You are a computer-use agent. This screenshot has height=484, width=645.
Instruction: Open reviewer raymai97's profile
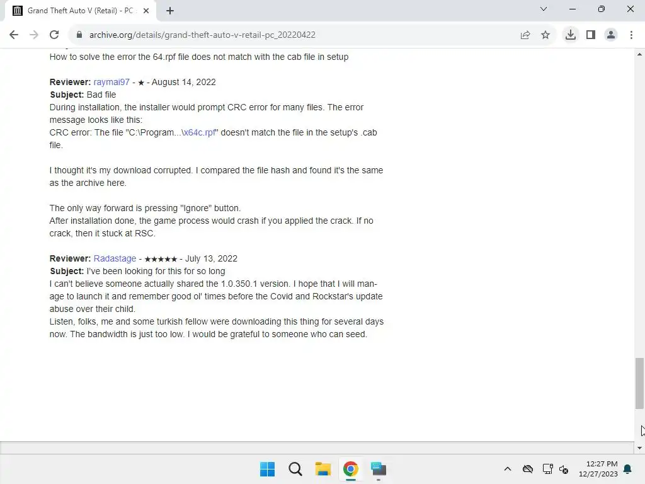pos(111,82)
